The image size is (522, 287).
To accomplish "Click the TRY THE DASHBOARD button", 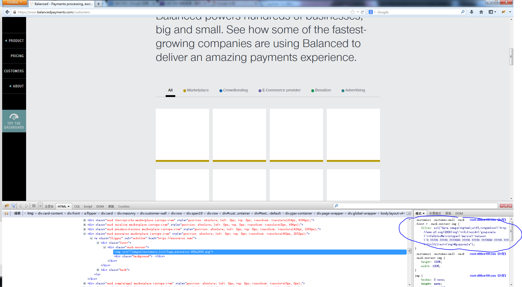I will [14, 121].
